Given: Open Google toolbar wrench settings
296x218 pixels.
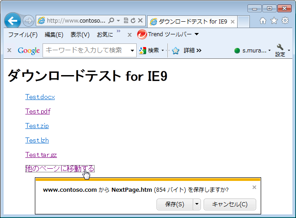Looking at the screenshot, I should point(280,48).
